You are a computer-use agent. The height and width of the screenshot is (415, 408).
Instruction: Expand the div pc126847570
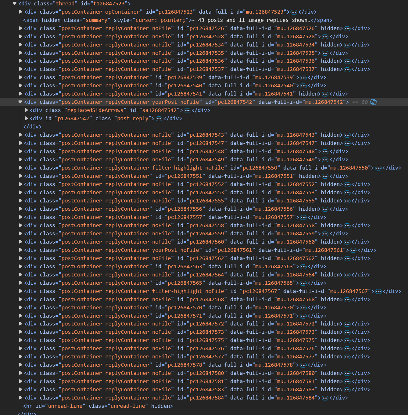point(21,308)
